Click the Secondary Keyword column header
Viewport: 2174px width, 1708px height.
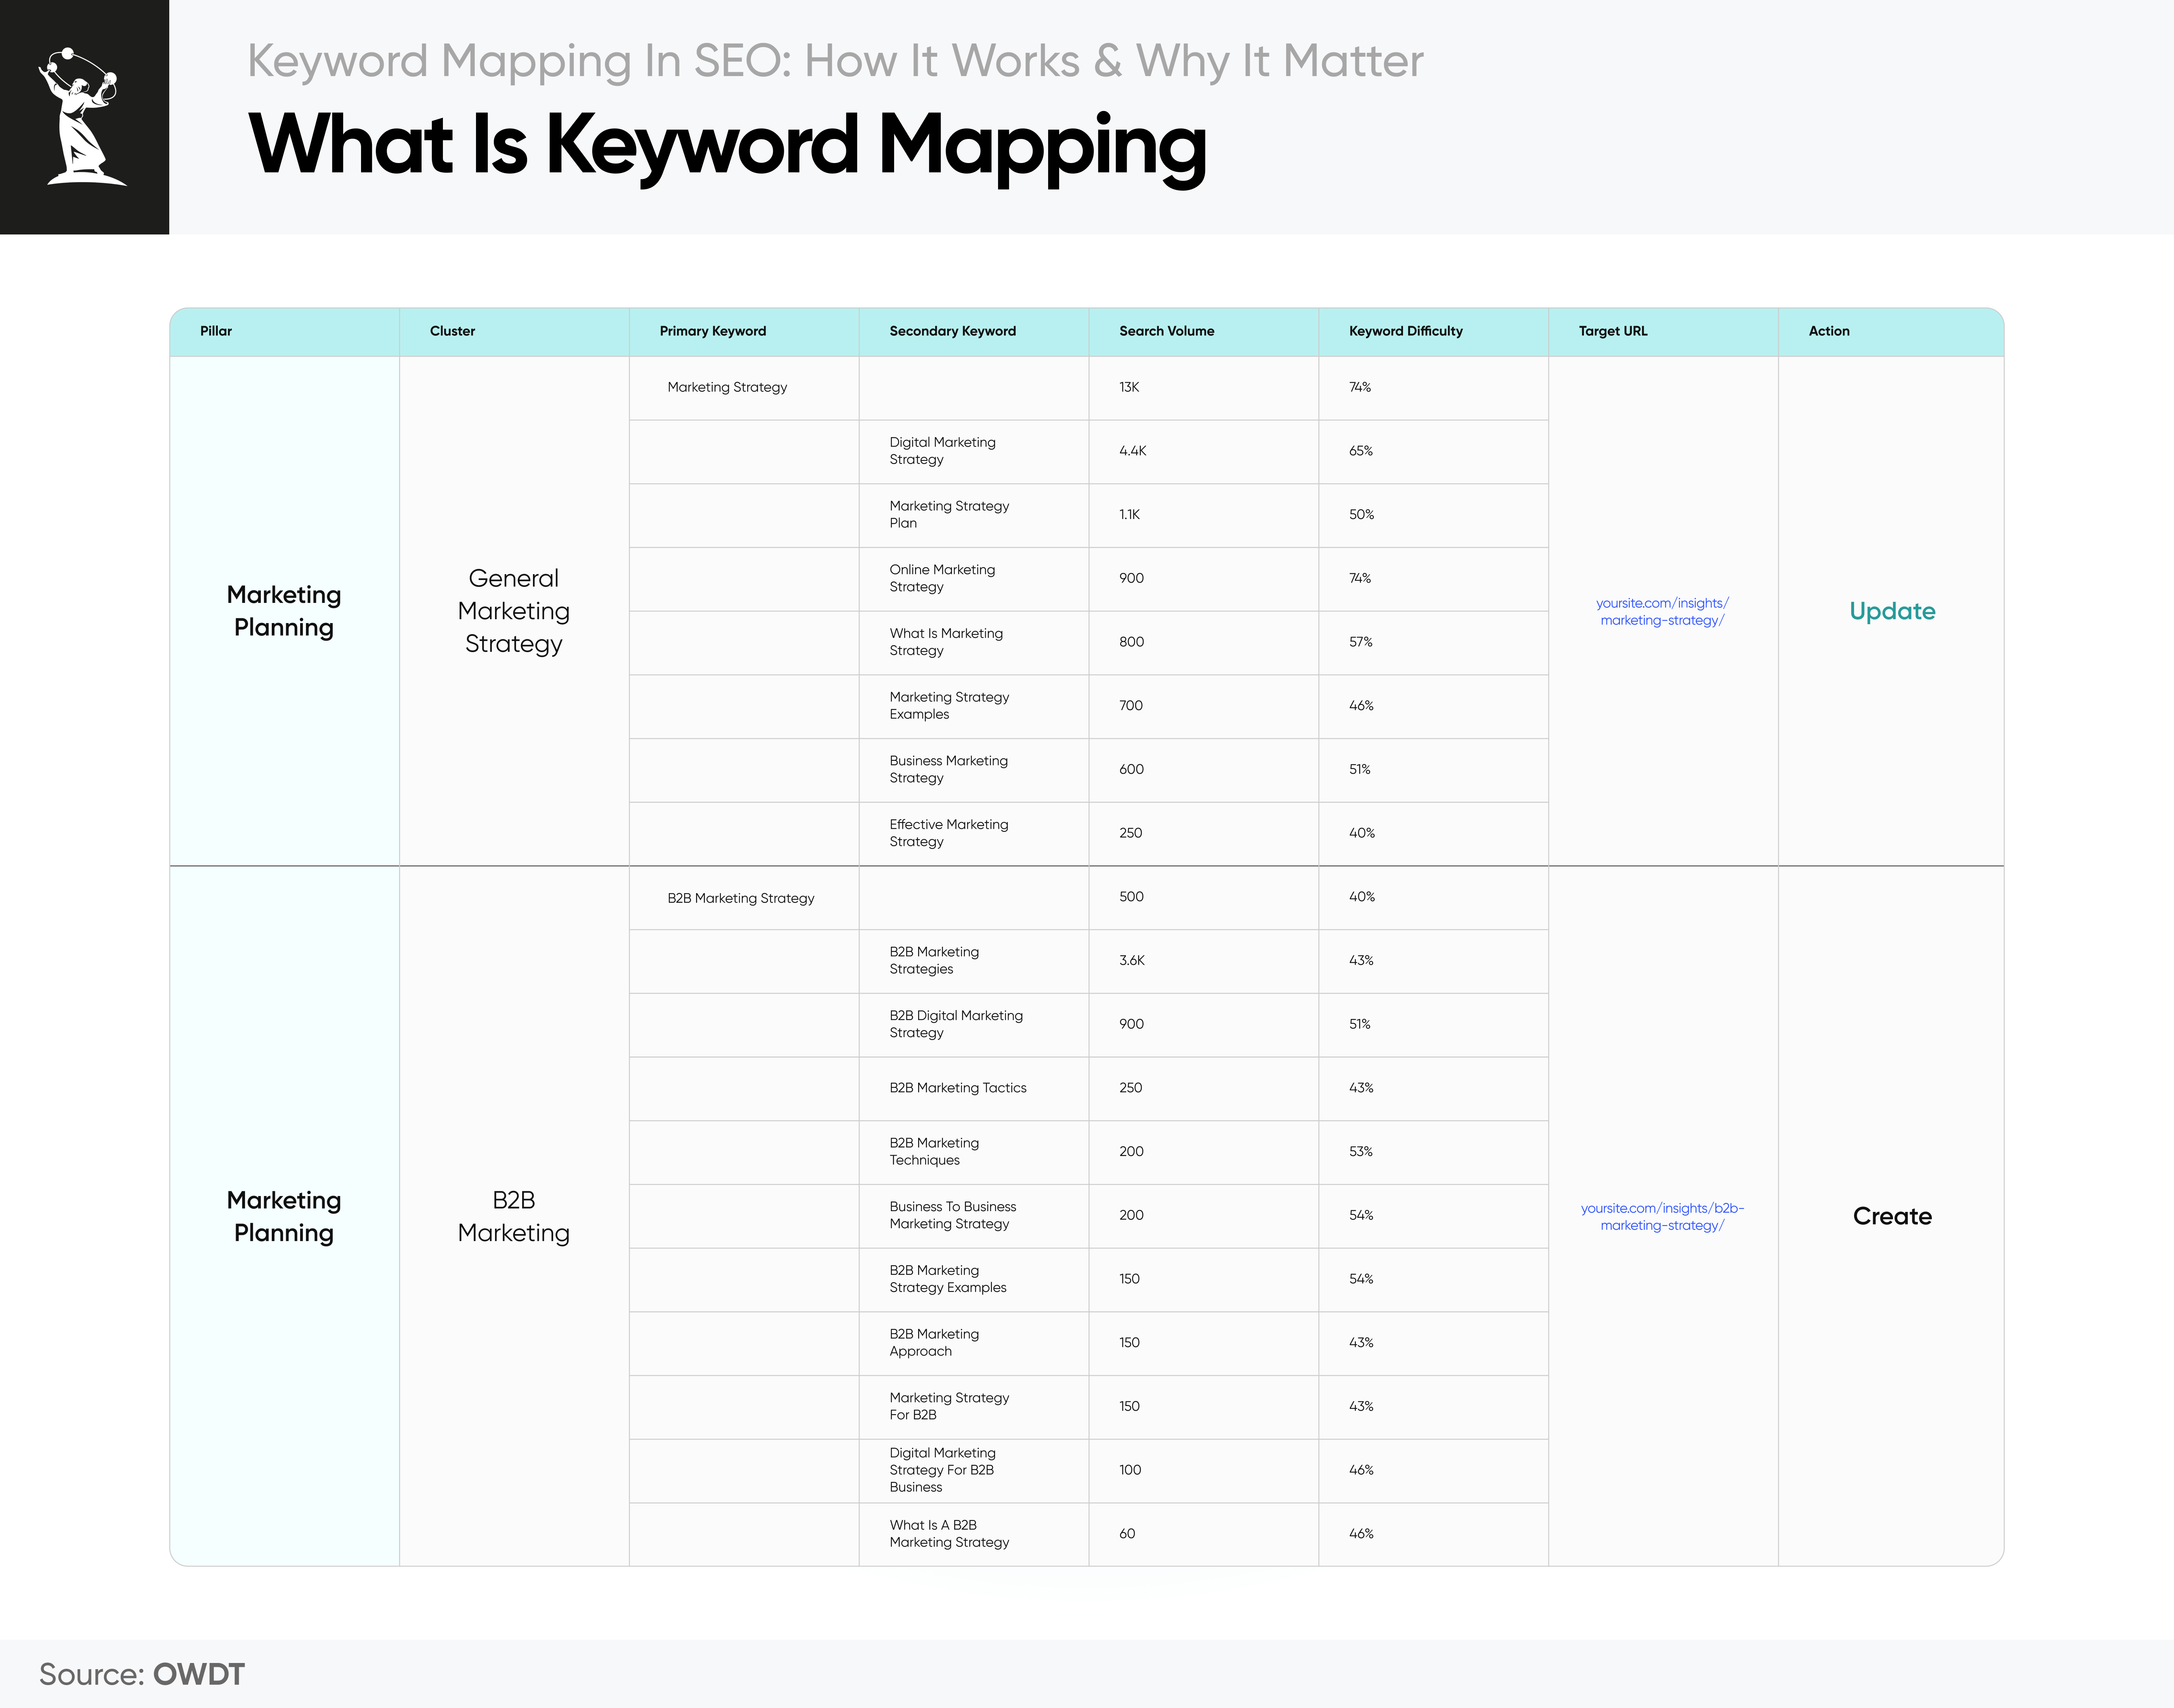click(951, 331)
